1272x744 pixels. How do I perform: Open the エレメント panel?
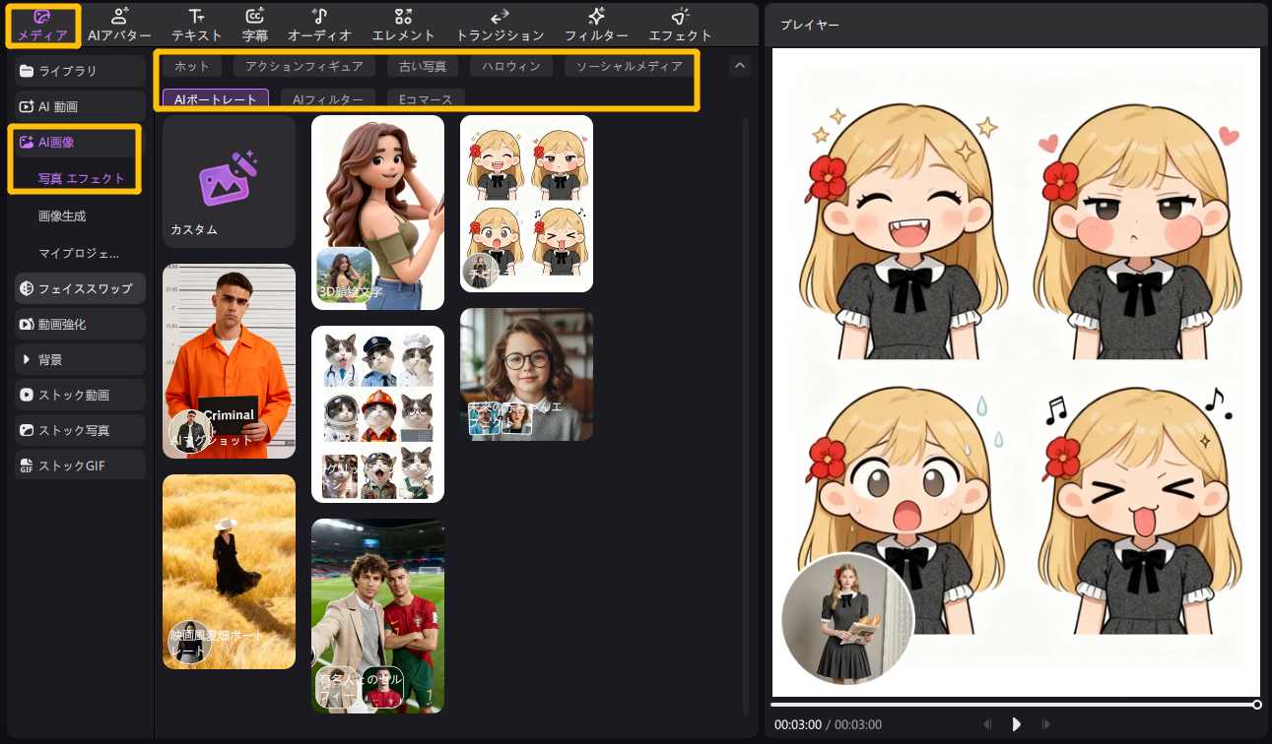402,25
